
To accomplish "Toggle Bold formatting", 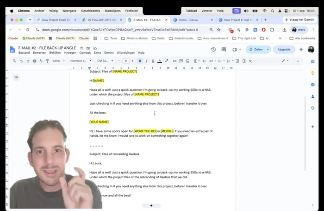I will tap(140, 61).
